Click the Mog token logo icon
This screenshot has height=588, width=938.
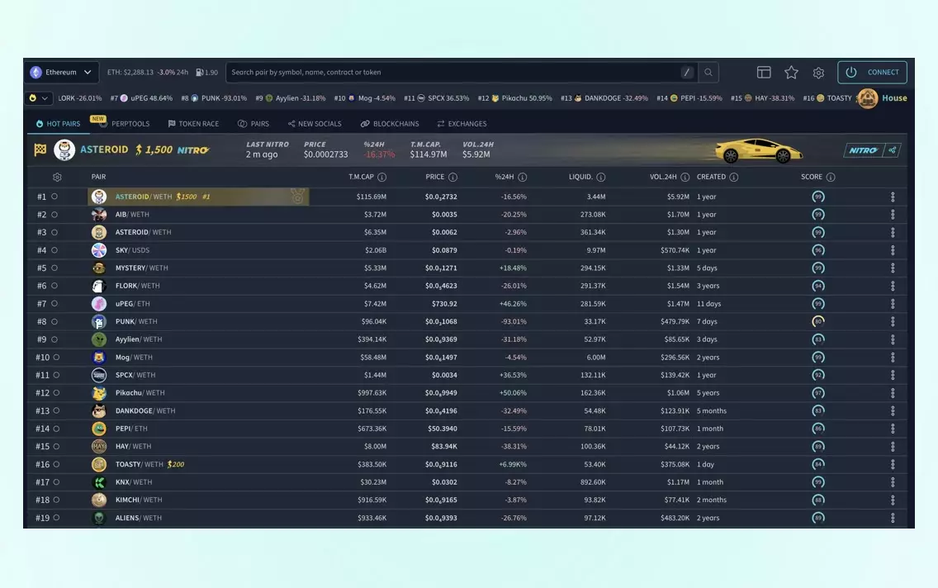pyautogui.click(x=99, y=357)
